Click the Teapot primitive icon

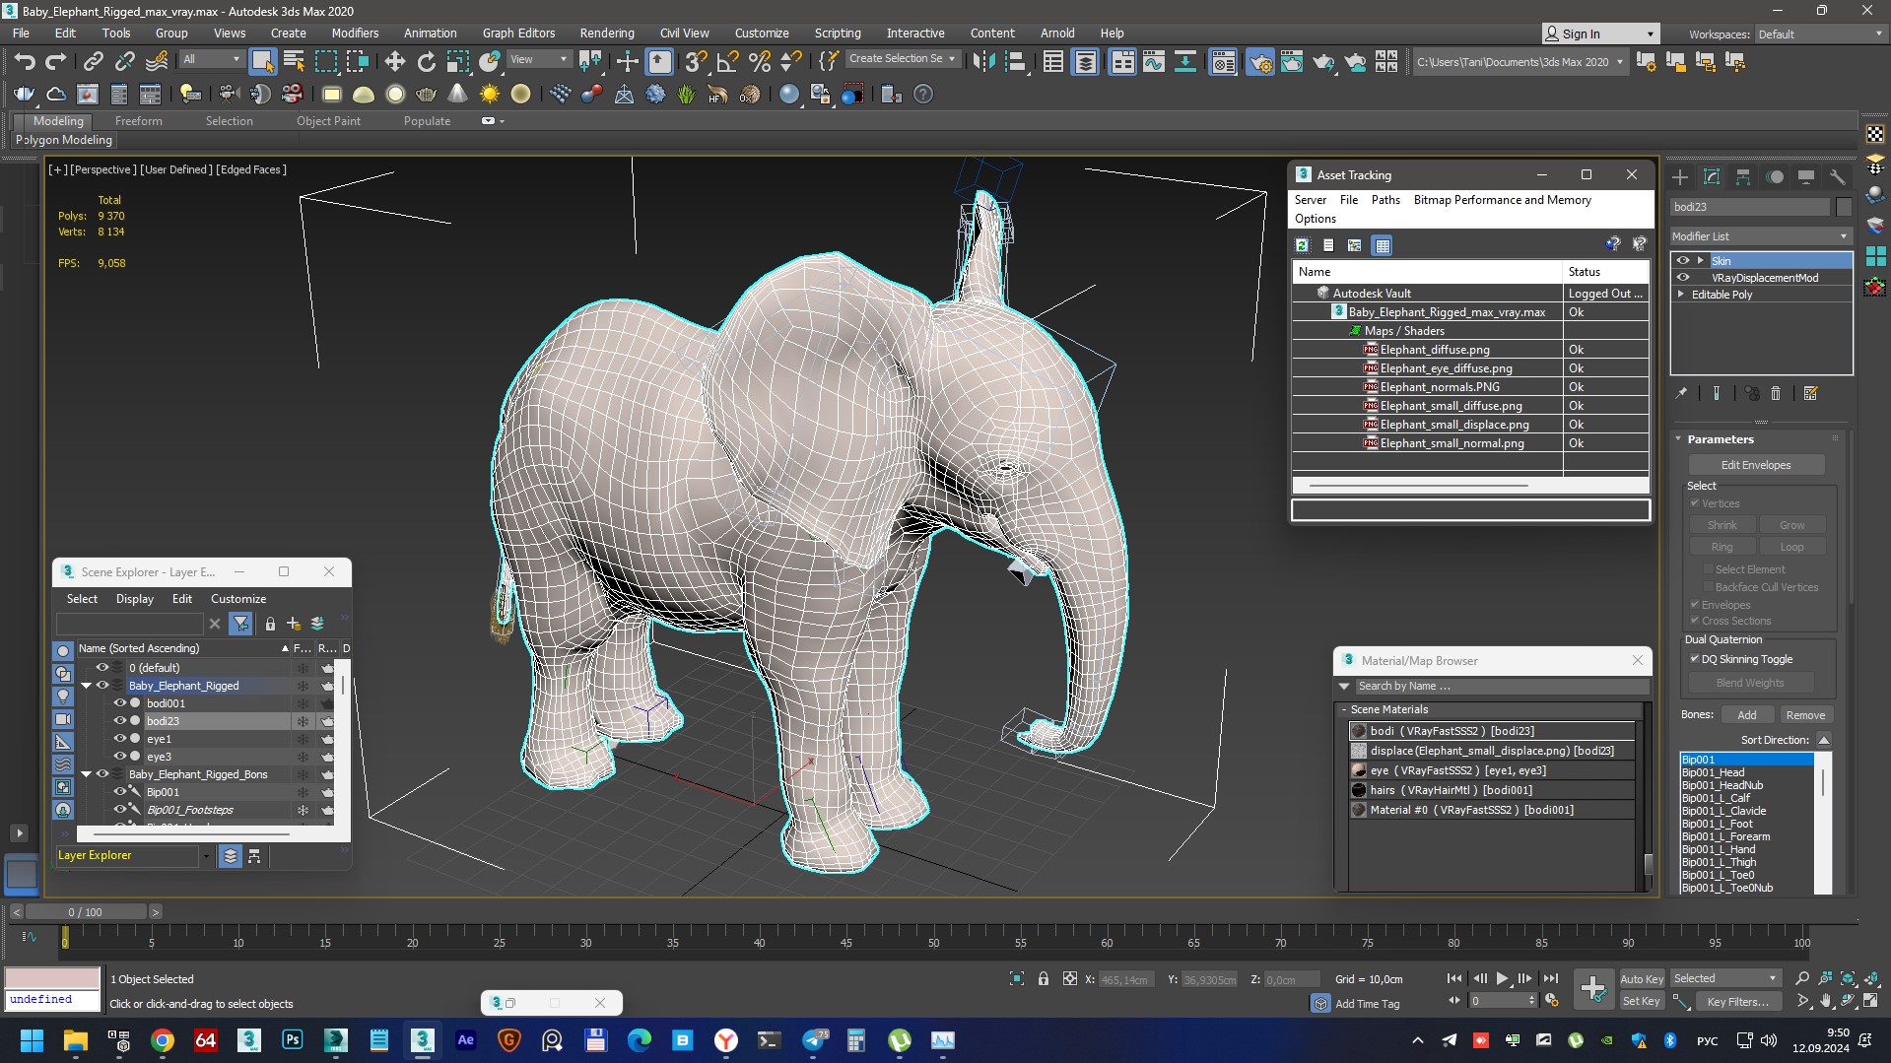(426, 95)
